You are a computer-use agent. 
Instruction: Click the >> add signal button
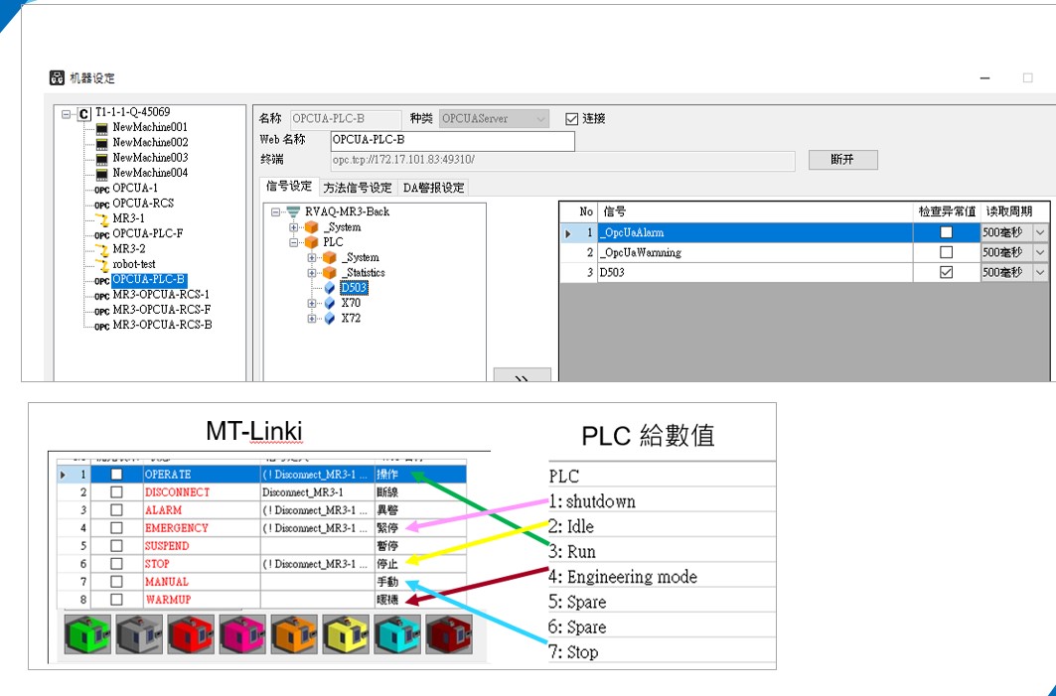[522, 375]
